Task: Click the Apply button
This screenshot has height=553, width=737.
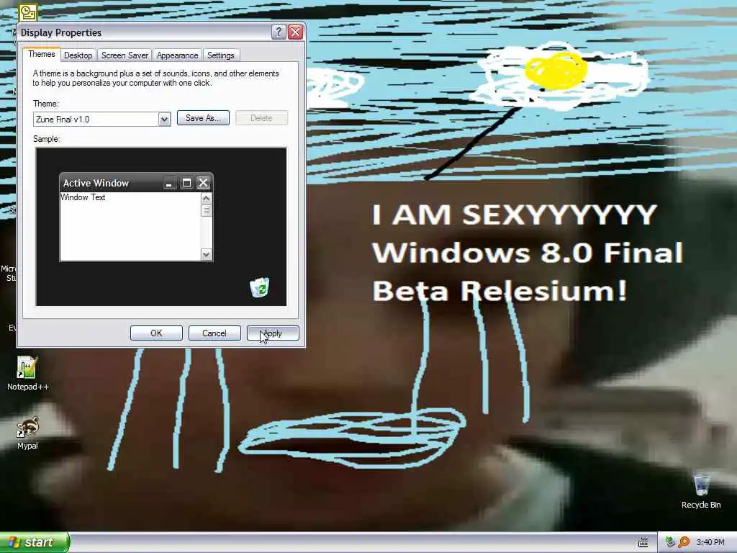Action: tap(273, 333)
